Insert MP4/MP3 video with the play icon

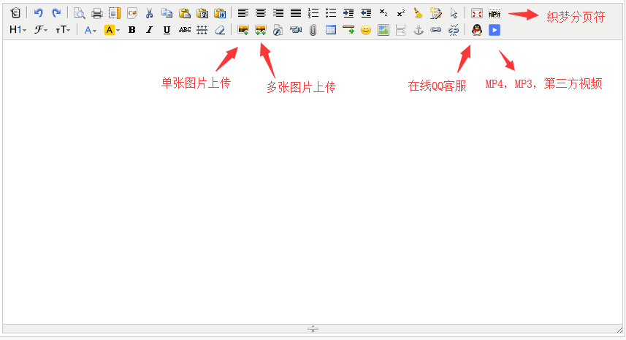click(x=495, y=30)
